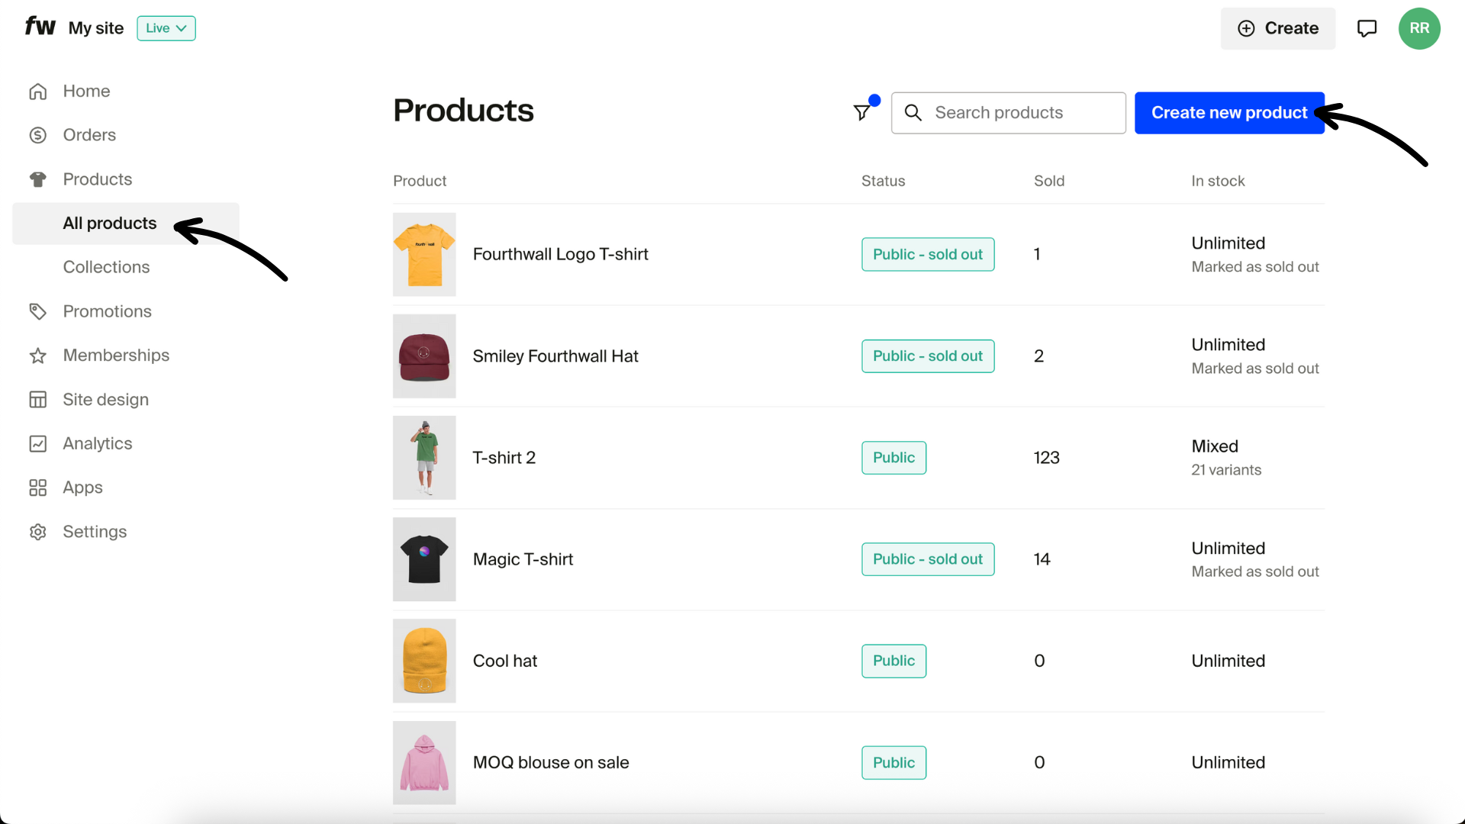Image resolution: width=1465 pixels, height=824 pixels.
Task: Click Magic T-shirt product name
Action: point(523,559)
